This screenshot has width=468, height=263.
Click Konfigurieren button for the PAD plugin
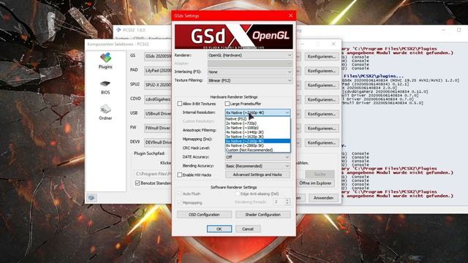tap(322, 71)
